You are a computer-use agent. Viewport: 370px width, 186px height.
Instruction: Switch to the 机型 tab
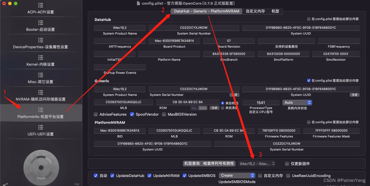click(x=275, y=11)
